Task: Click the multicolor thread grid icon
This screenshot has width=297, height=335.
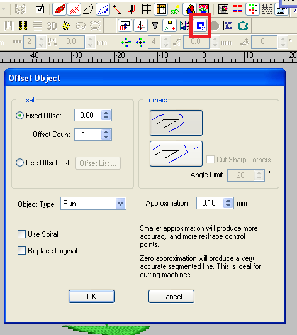Action: [x=238, y=9]
